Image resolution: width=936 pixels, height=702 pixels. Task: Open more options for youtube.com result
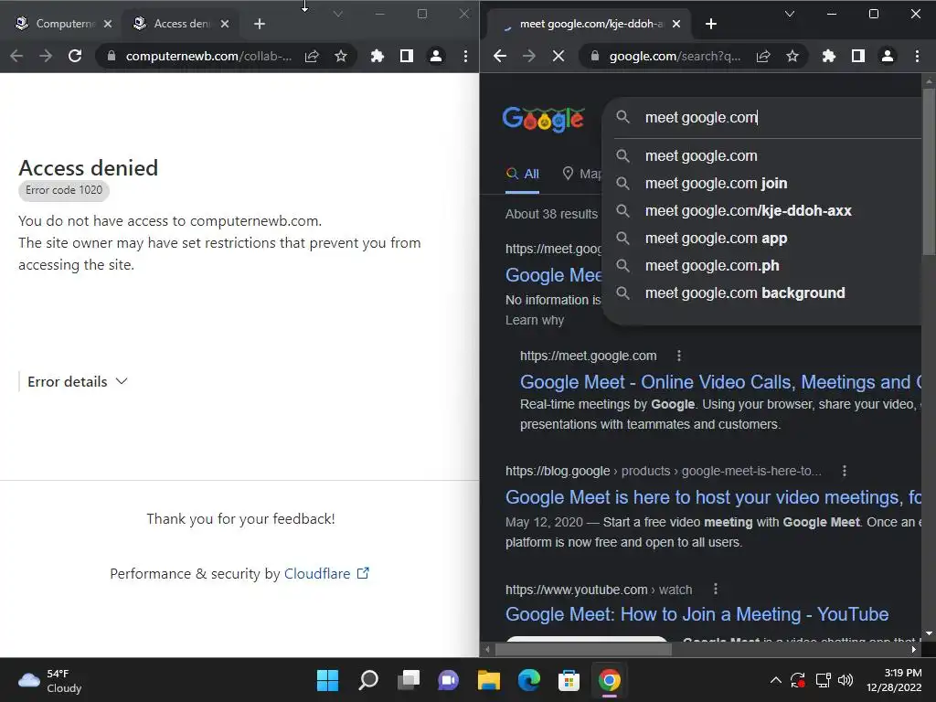[715, 590]
